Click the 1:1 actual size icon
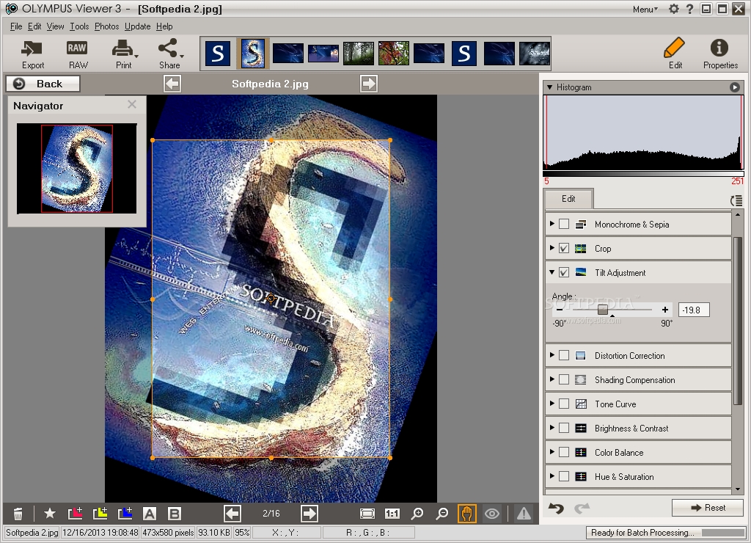 pyautogui.click(x=393, y=514)
